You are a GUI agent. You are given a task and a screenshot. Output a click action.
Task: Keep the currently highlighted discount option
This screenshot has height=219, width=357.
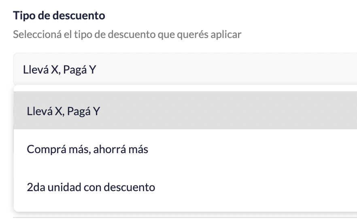tap(63, 111)
